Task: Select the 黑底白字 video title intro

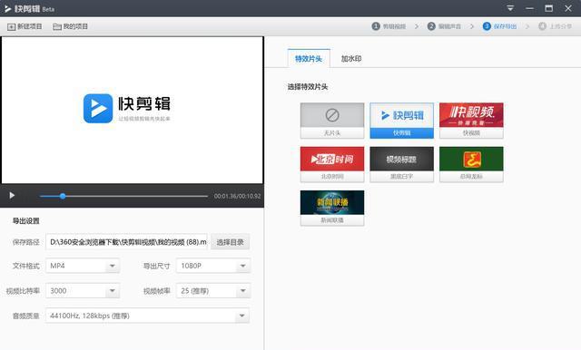Action: coord(401,164)
